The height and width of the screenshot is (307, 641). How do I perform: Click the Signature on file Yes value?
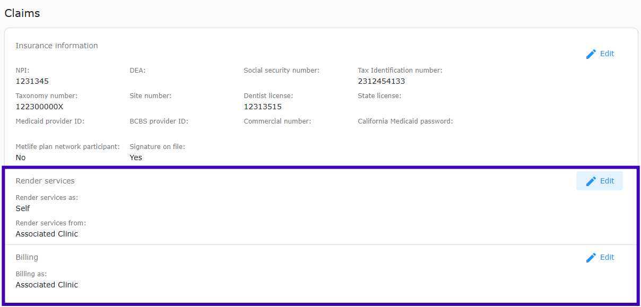tap(136, 157)
